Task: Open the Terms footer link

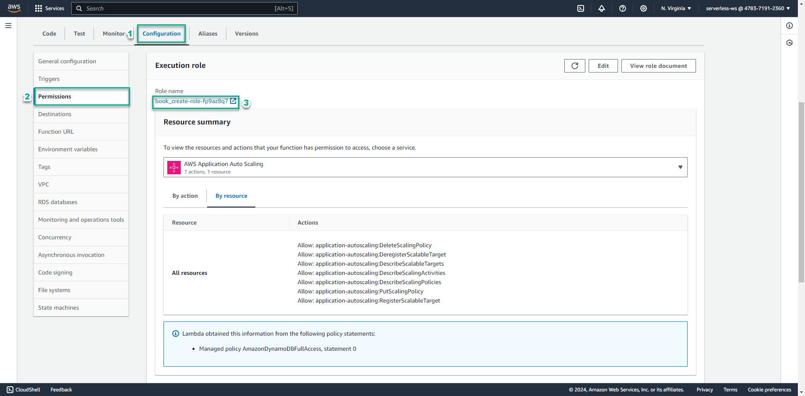Action: coord(730,390)
